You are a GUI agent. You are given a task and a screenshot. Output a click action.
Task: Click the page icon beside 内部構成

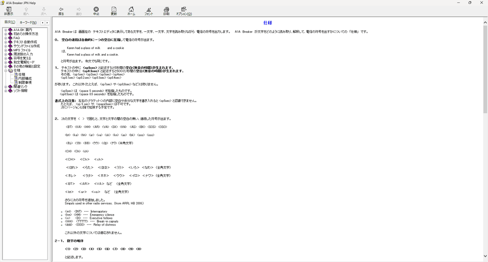(16, 78)
